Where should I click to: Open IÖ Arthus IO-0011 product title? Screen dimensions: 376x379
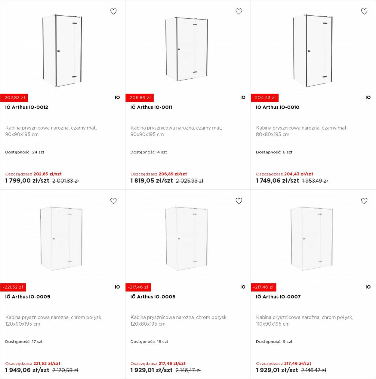[151, 107]
